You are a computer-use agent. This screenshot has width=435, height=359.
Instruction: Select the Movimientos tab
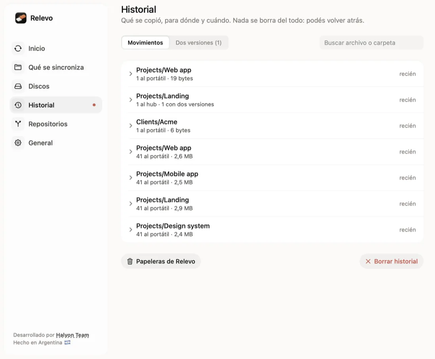click(x=146, y=43)
